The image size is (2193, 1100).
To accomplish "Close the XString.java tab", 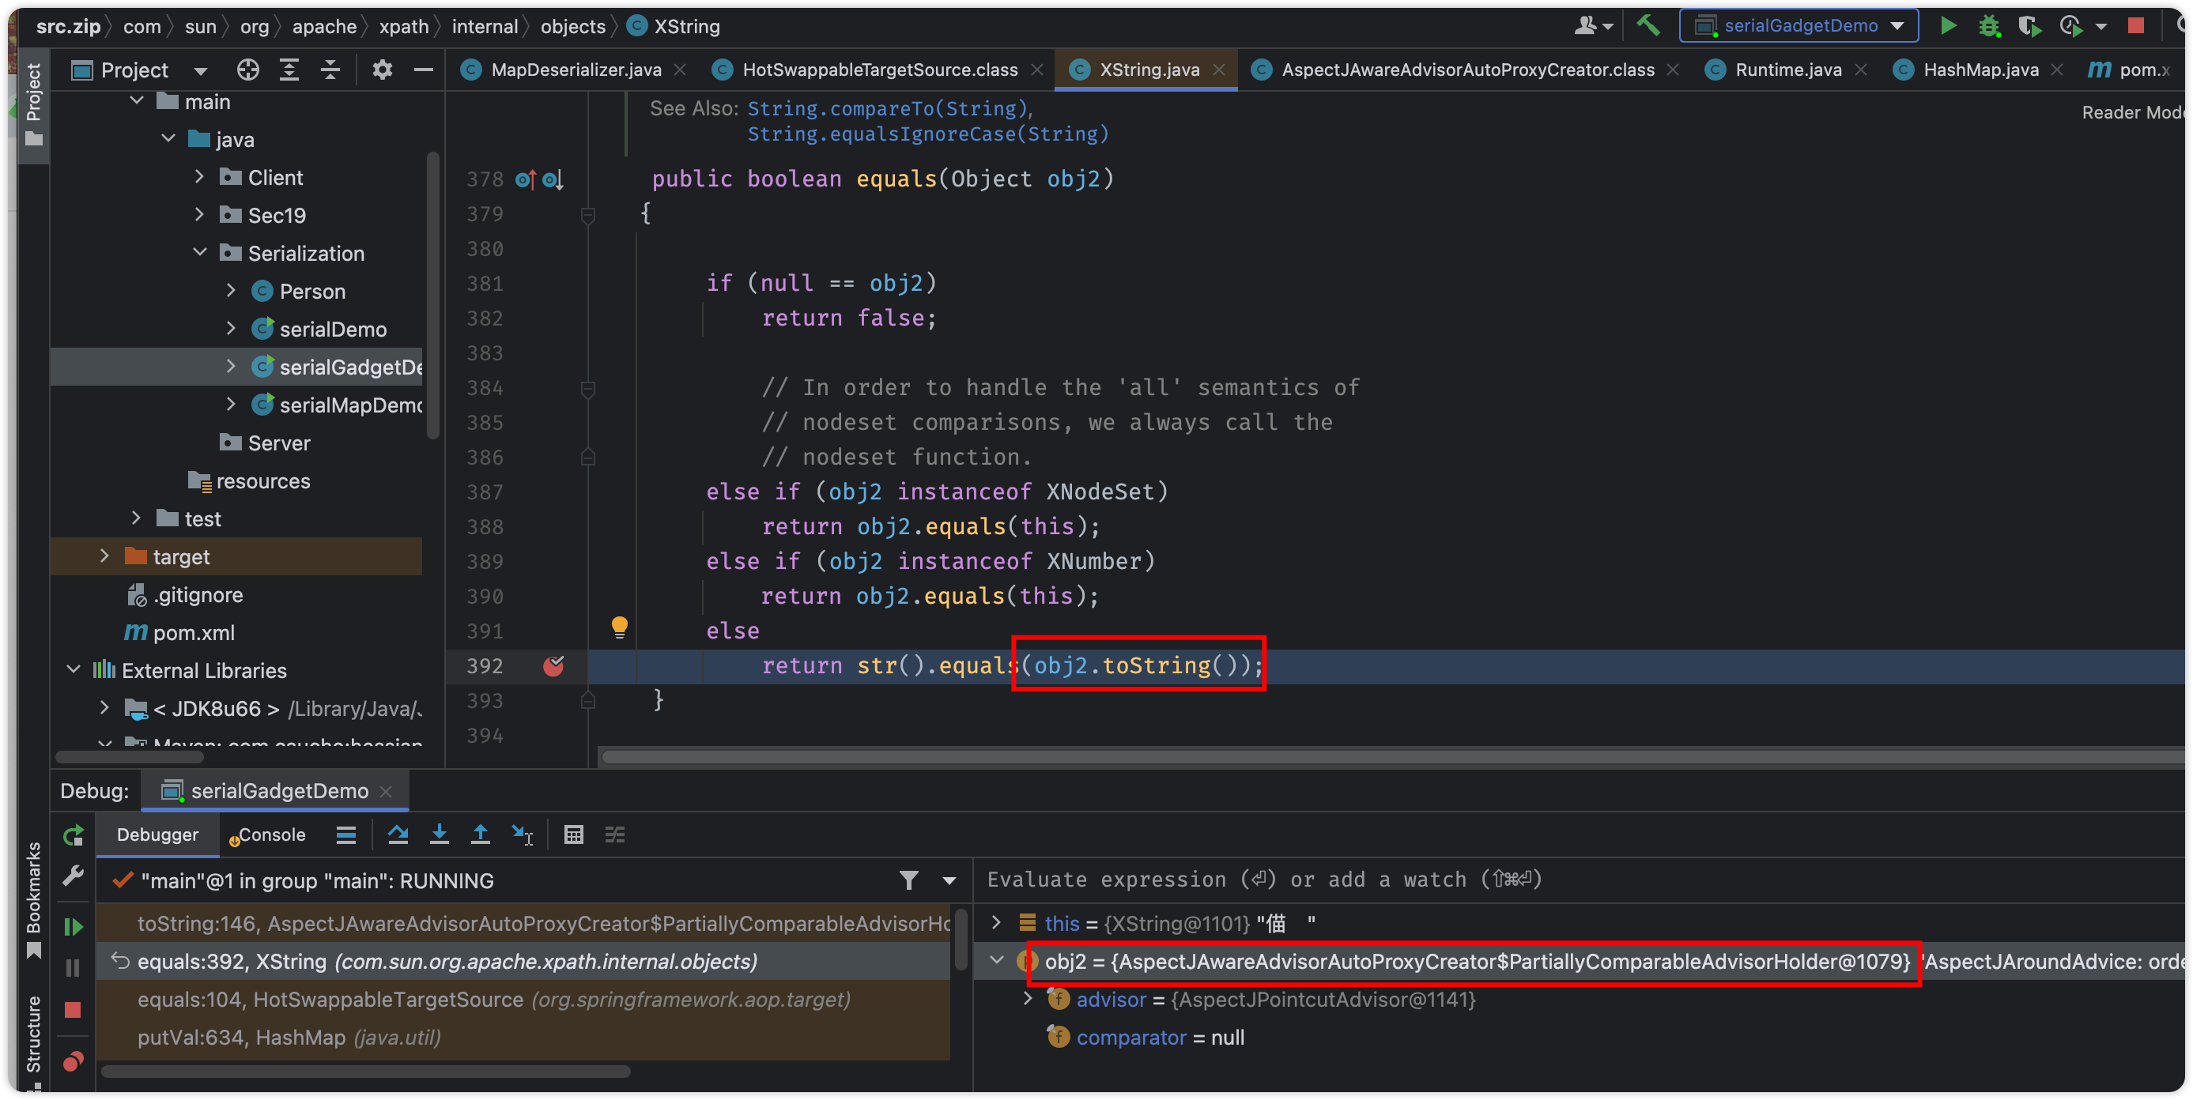I will coord(1220,70).
